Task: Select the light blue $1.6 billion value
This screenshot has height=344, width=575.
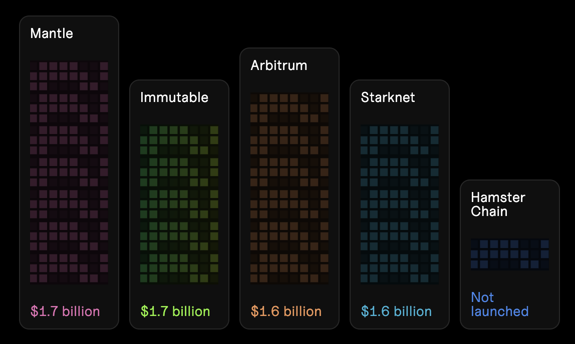Action: tap(396, 311)
